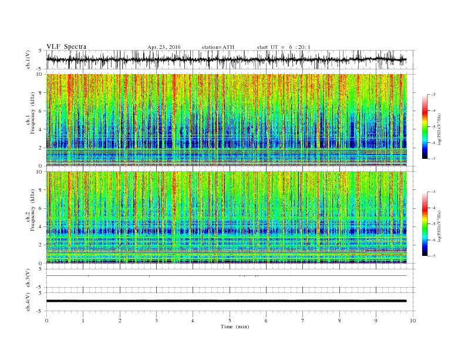Click the 'Time (min)' axis title
Image resolution: width=465 pixels, height=360 pixels.
(x=235, y=326)
